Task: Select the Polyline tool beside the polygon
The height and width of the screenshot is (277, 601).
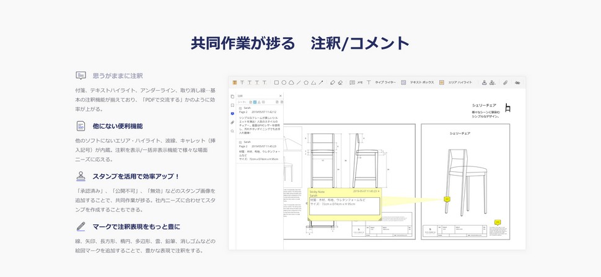Action: click(314, 82)
